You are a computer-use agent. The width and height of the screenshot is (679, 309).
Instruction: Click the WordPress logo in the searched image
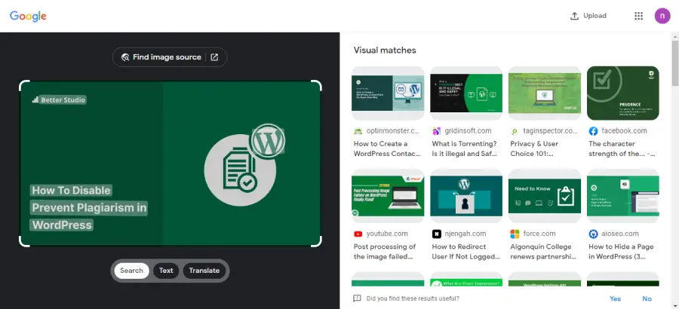(x=268, y=141)
